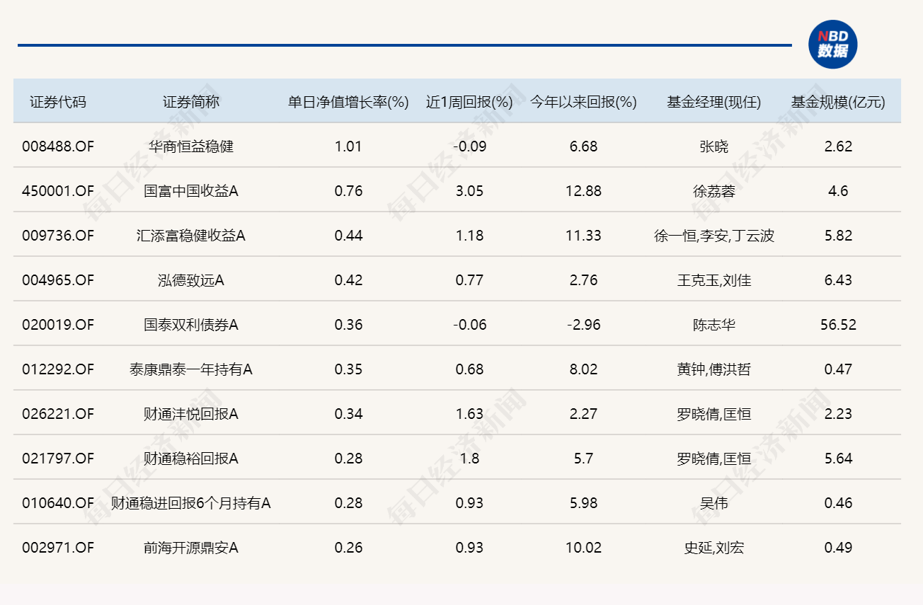
Task: Click year-to-date return -2.96
Action: [583, 325]
